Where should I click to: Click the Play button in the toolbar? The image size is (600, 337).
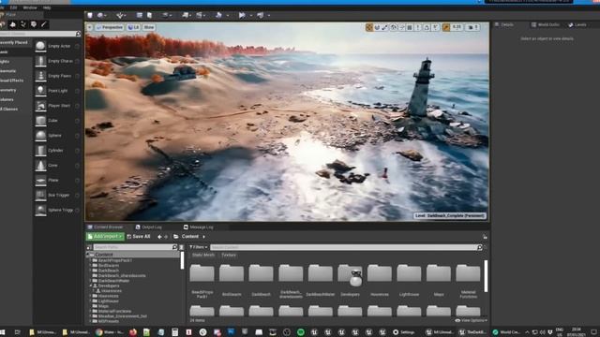coord(242,15)
